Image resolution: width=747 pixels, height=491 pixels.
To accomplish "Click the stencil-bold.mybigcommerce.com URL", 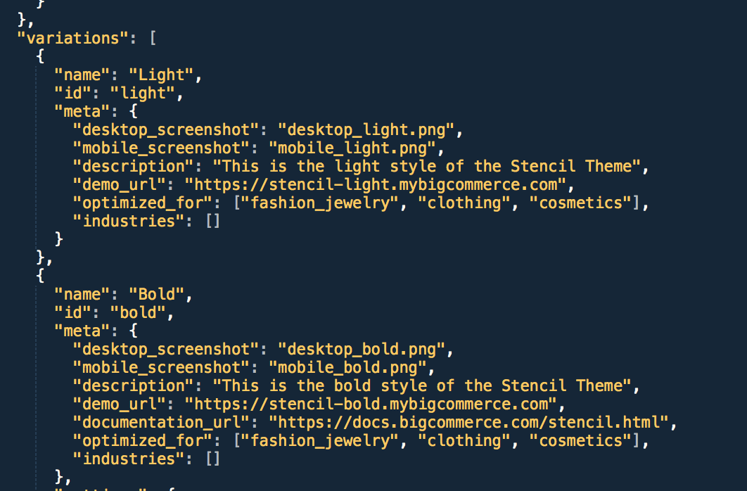I will click(x=370, y=404).
